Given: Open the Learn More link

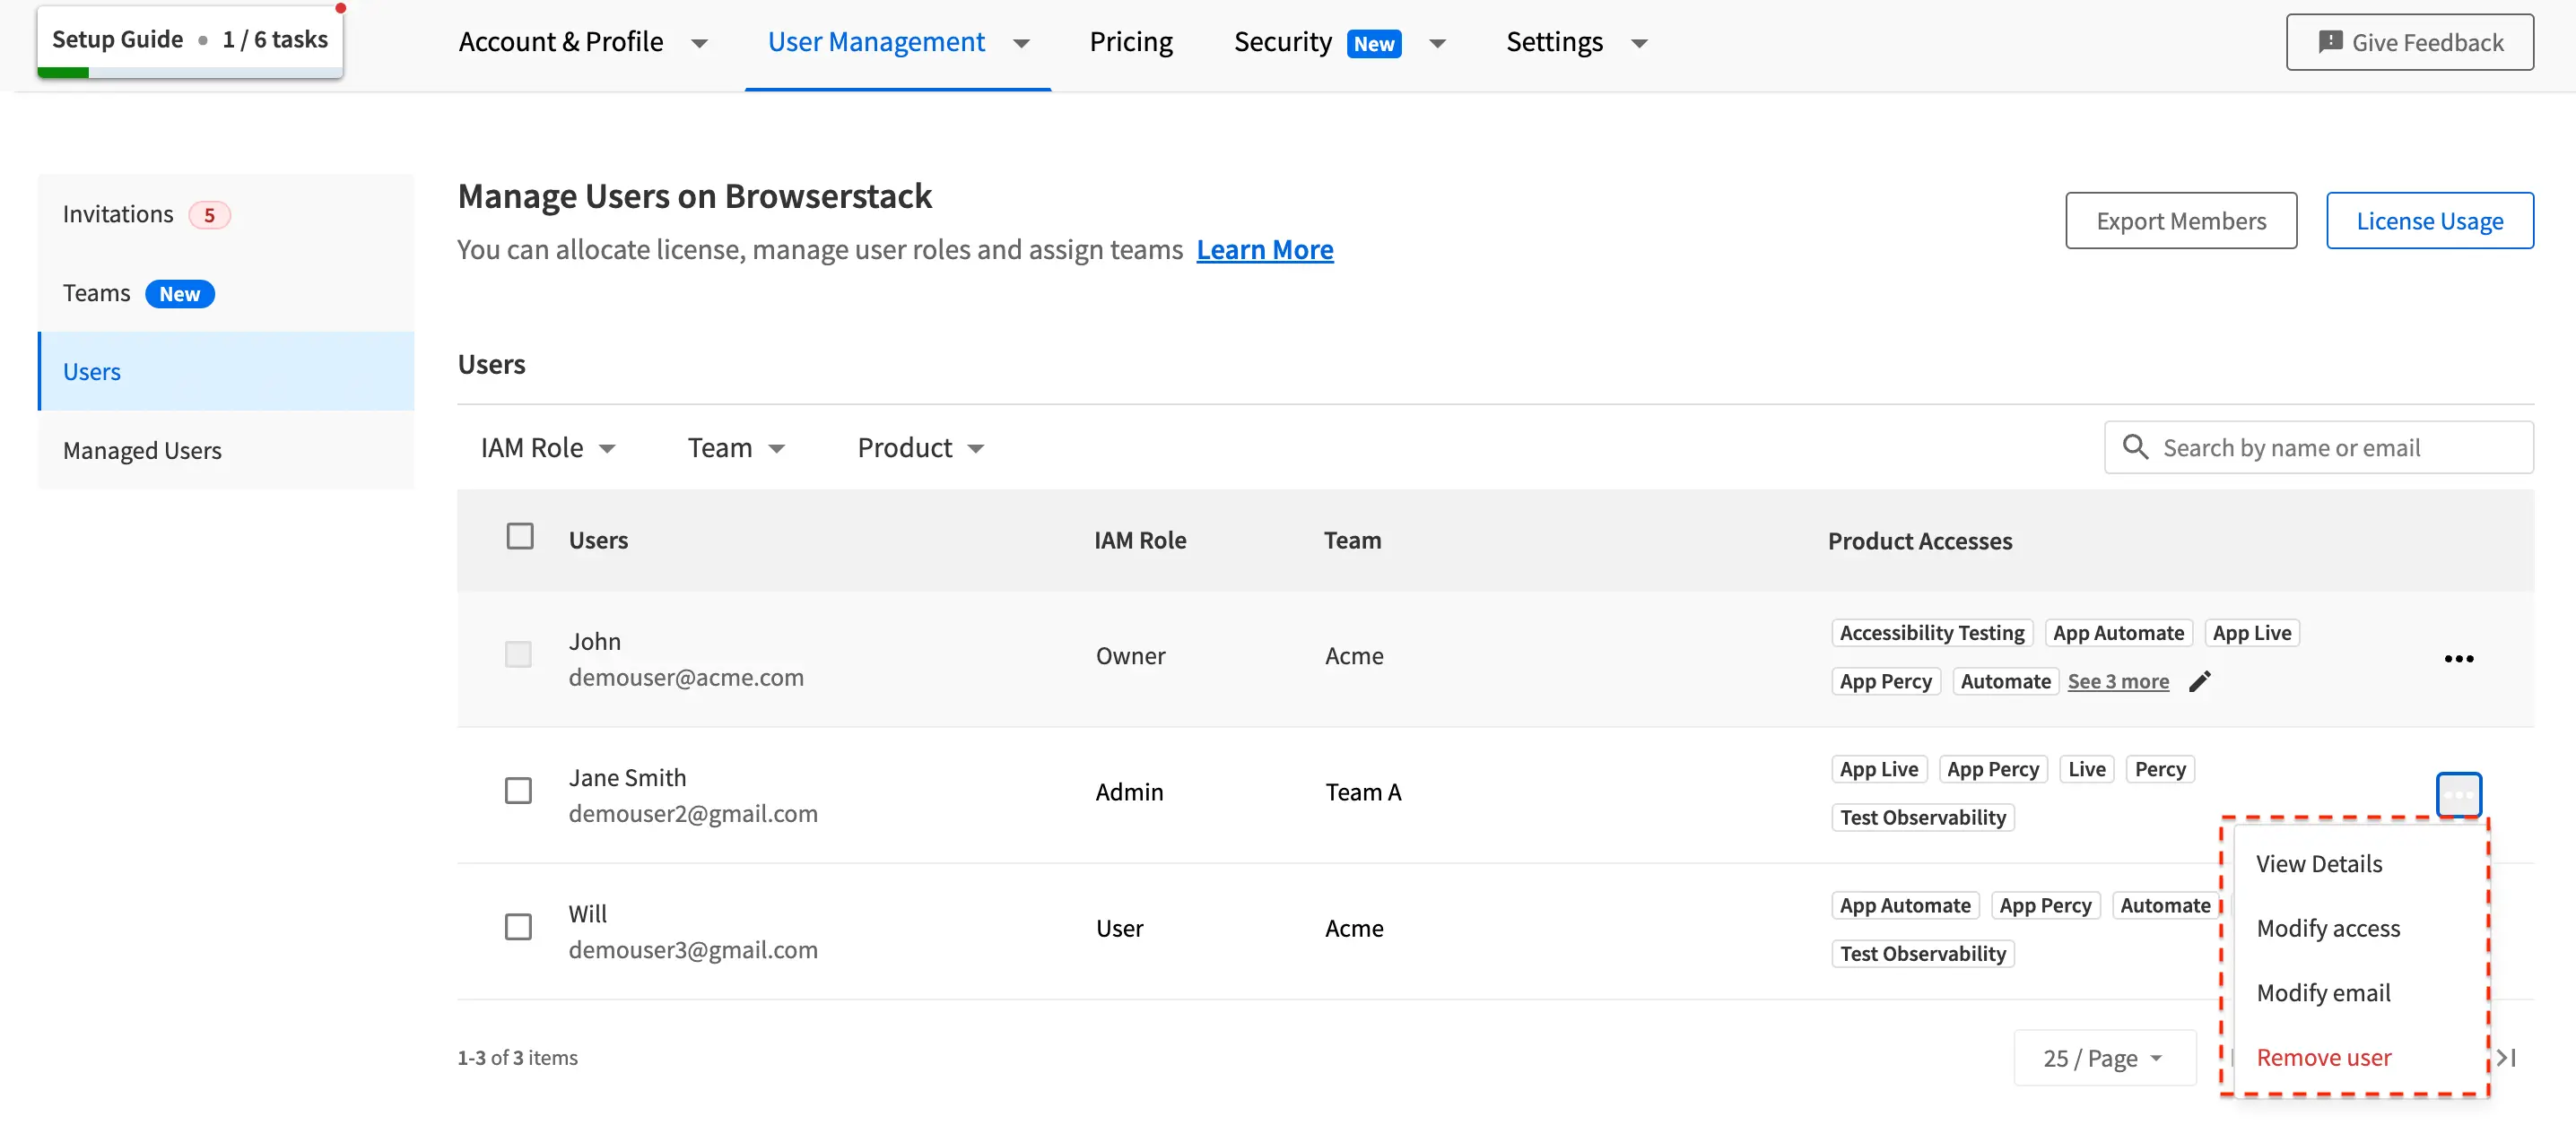Looking at the screenshot, I should 1264,250.
